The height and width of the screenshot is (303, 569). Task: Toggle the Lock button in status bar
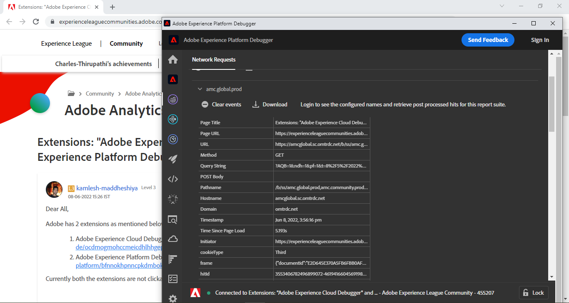click(x=534, y=293)
